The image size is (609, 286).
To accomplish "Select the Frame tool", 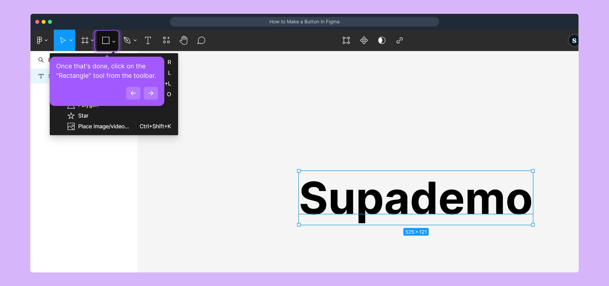I will click(85, 41).
